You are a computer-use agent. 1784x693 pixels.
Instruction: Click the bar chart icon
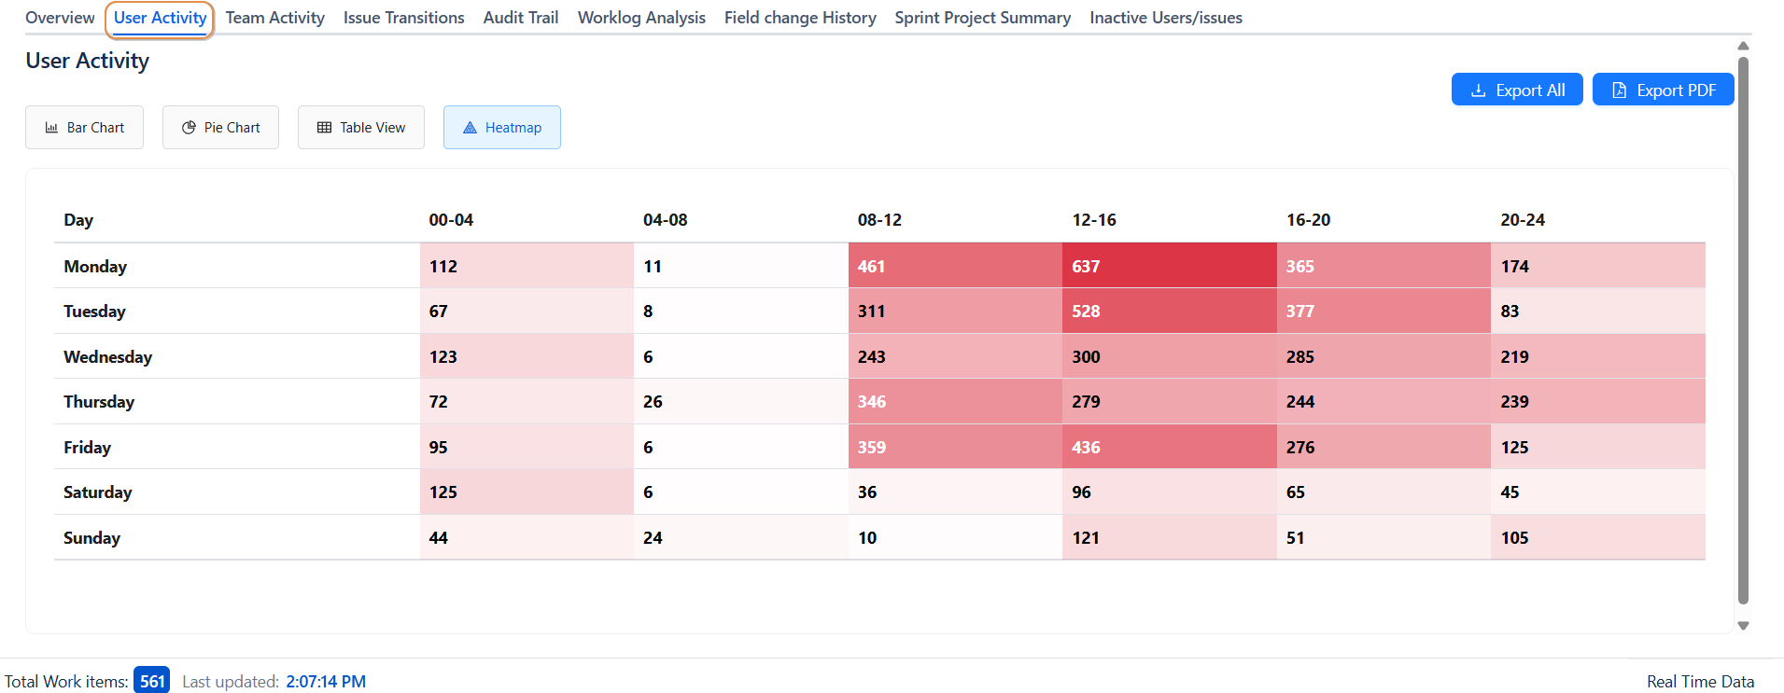(x=51, y=128)
